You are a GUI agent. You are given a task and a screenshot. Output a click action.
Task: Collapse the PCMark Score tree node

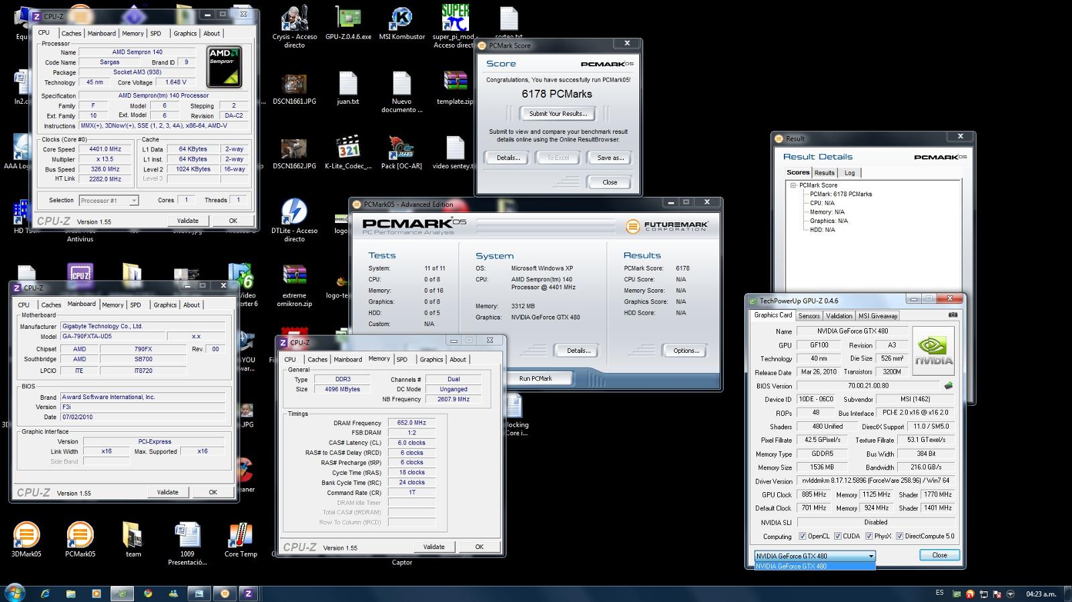coord(793,185)
